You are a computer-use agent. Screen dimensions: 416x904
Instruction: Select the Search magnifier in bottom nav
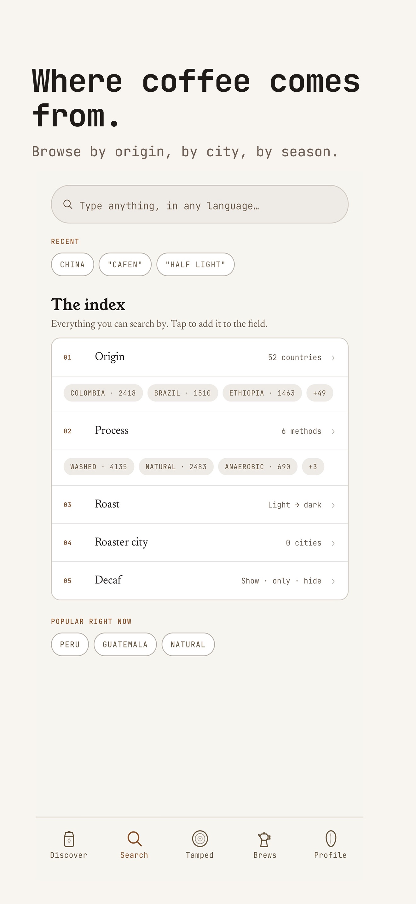click(134, 839)
